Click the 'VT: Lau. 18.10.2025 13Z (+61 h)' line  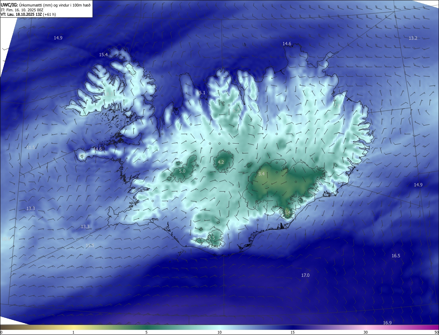coord(28,14)
